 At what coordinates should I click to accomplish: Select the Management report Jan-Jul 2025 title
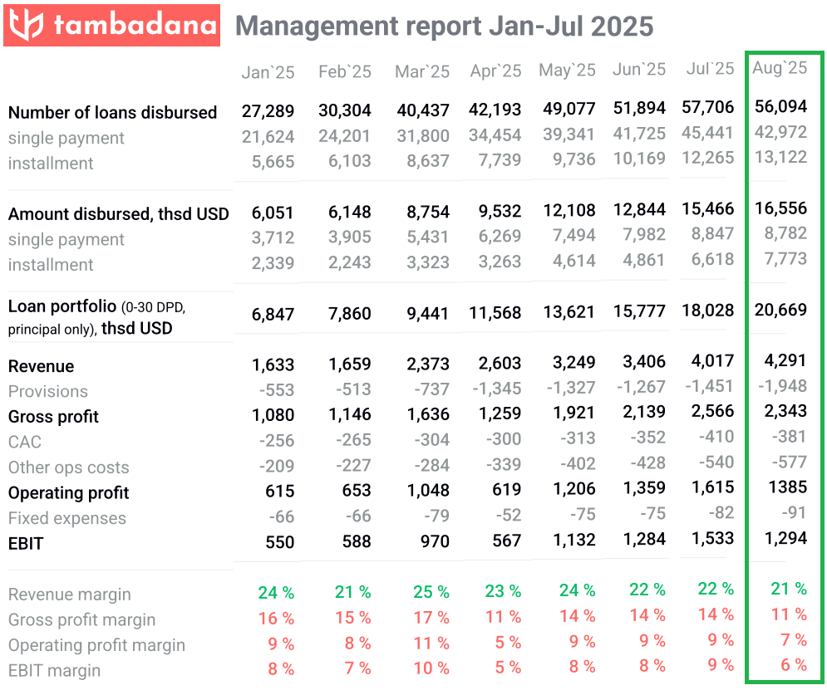pyautogui.click(x=444, y=27)
